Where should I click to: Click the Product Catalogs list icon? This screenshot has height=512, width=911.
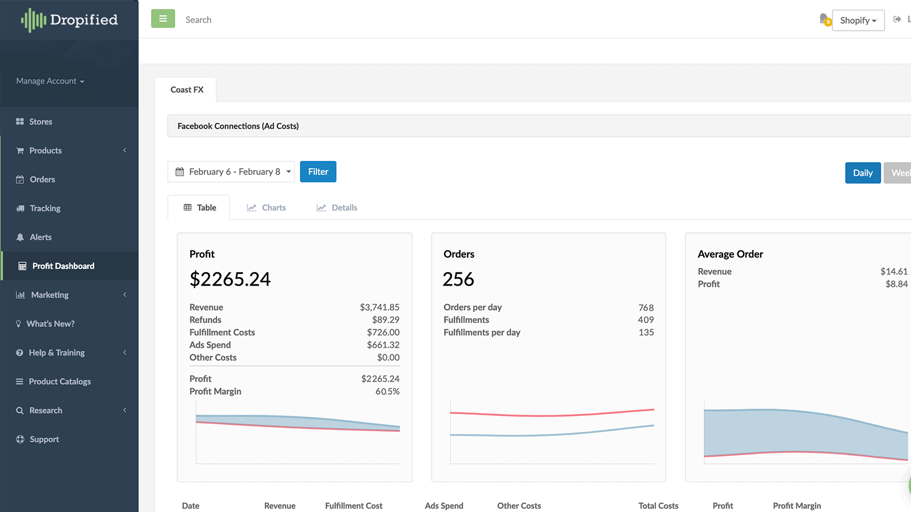pyautogui.click(x=20, y=382)
